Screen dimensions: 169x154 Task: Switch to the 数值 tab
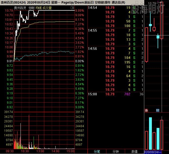134,151
